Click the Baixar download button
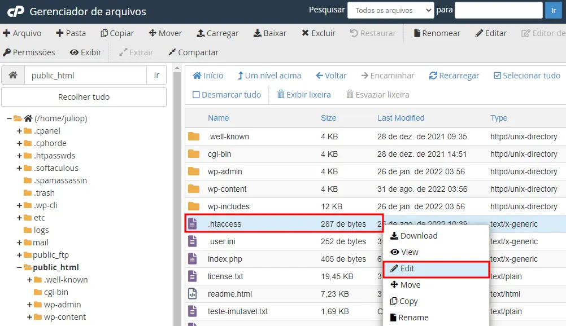This screenshot has width=566, height=326. (270, 33)
